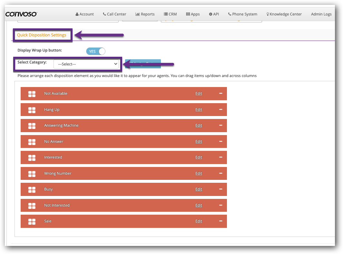Click the Sale label text
This screenshot has height=254, width=343.
coord(48,221)
